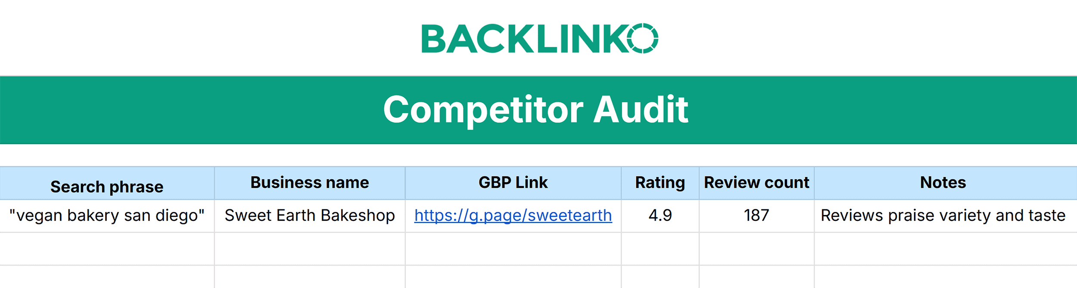Click the Search phrase column header

(107, 187)
